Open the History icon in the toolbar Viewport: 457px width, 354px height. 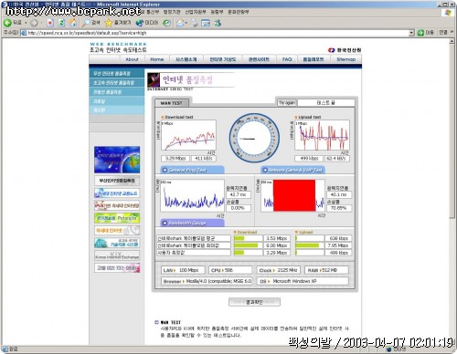tap(166, 23)
